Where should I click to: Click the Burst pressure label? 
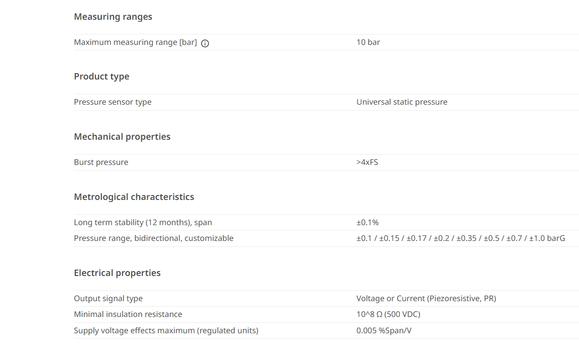[101, 162]
